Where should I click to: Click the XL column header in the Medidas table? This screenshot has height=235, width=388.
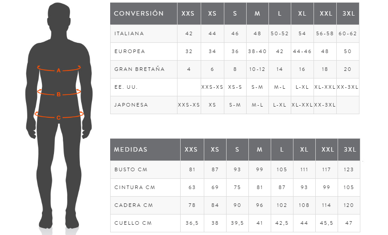[304, 149]
